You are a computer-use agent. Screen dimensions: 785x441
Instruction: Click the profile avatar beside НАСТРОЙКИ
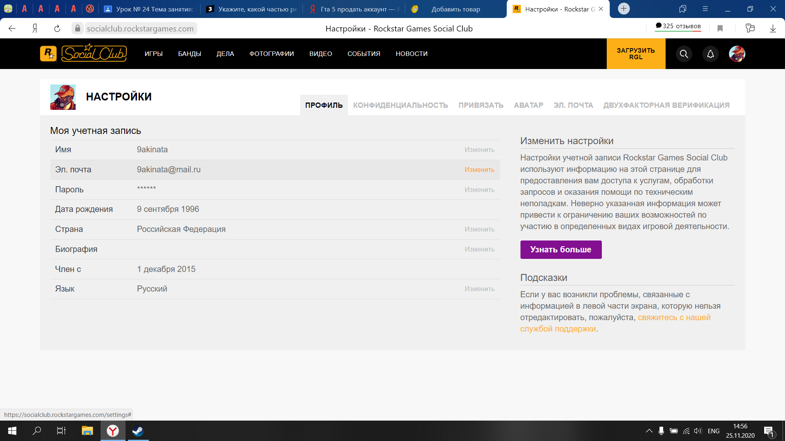(63, 97)
